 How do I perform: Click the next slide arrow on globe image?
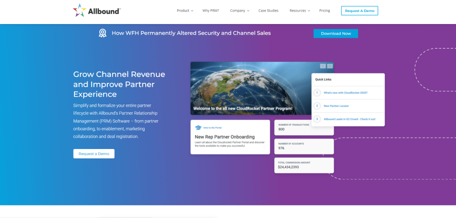coord(330,66)
